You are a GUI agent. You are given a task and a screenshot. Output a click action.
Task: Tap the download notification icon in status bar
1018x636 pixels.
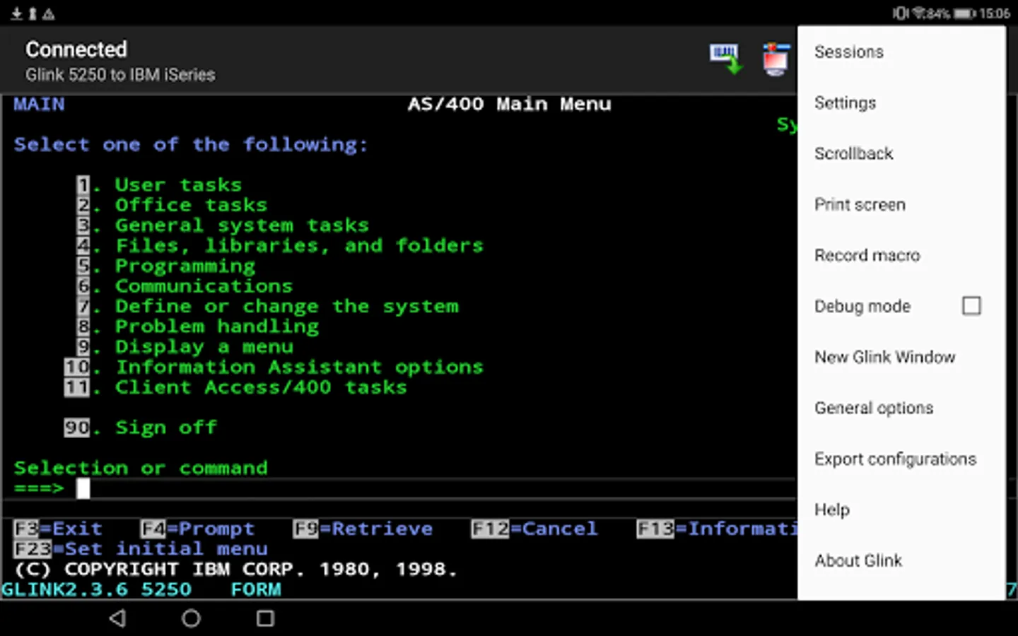[16, 13]
